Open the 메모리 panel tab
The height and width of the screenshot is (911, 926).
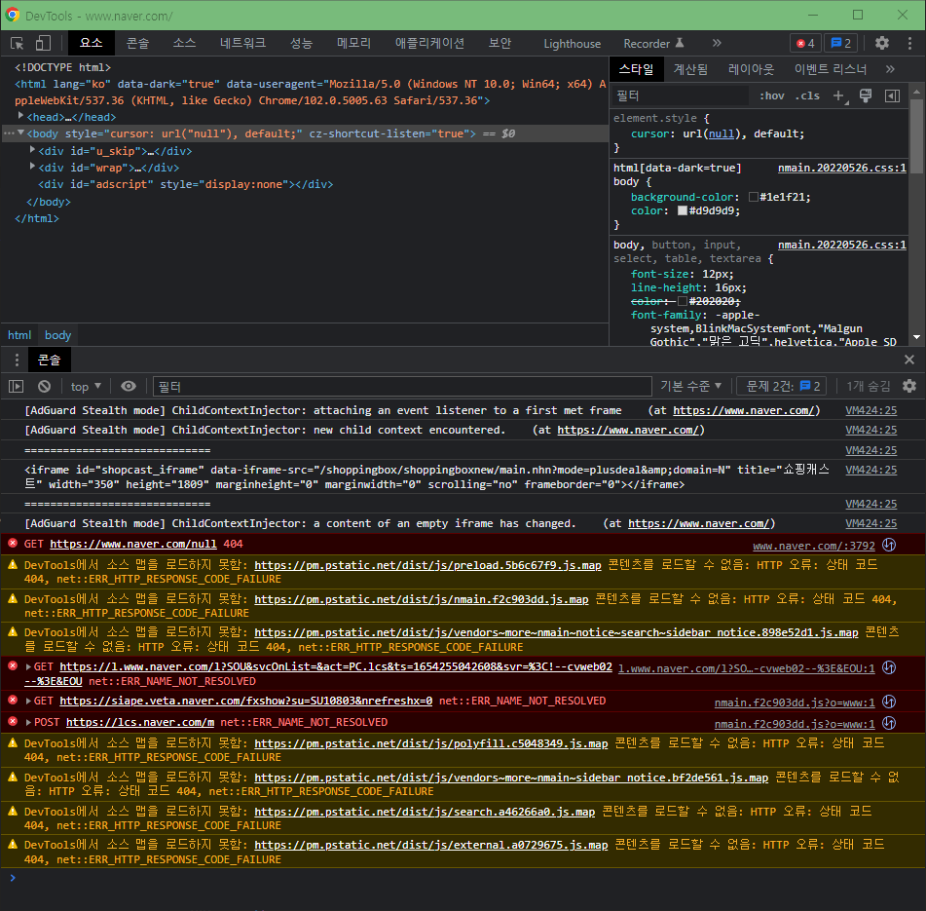click(353, 43)
